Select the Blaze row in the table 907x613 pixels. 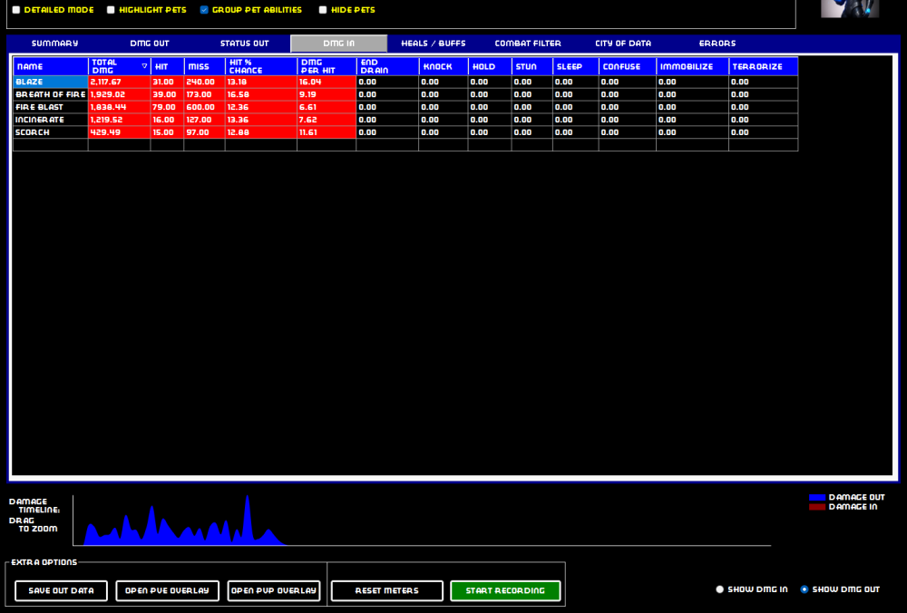[50, 82]
